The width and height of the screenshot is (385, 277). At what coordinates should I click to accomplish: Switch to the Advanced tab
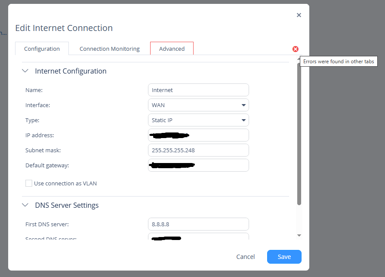(172, 49)
